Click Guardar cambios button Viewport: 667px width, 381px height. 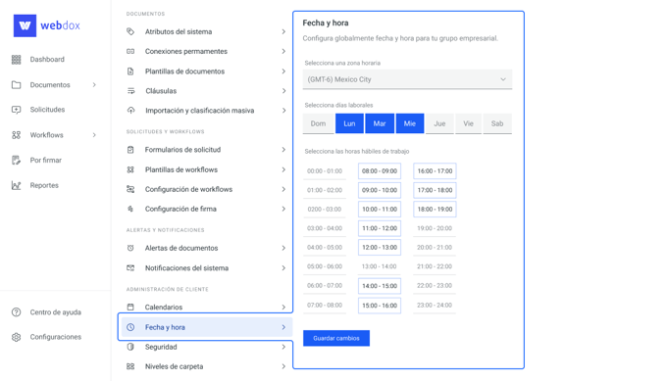point(336,338)
